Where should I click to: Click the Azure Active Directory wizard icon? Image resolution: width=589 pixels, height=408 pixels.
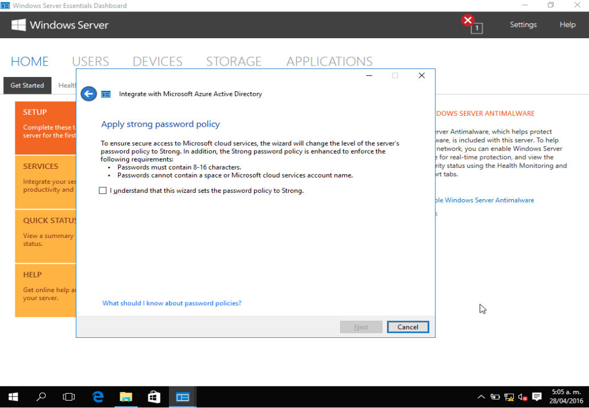pyautogui.click(x=106, y=94)
